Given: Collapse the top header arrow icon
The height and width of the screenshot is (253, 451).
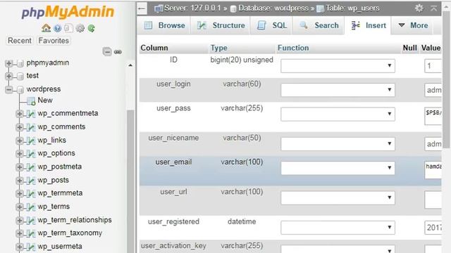Looking at the screenshot, I should click(434, 8).
